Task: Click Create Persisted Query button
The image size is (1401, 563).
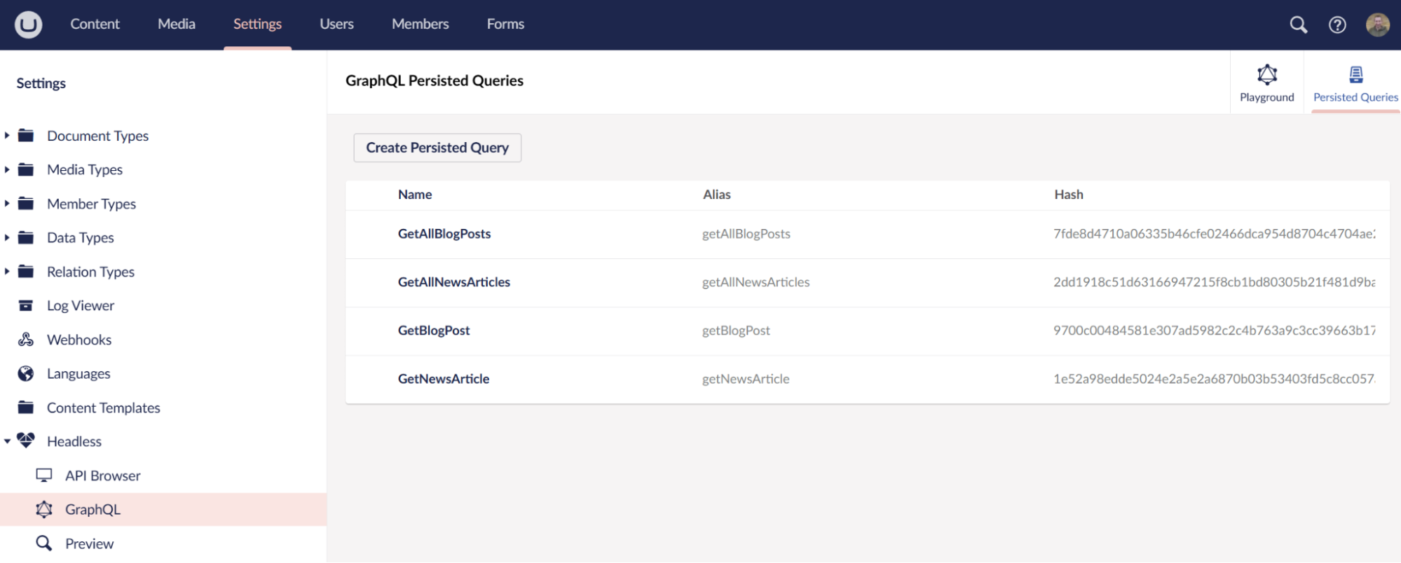Action: 437,148
